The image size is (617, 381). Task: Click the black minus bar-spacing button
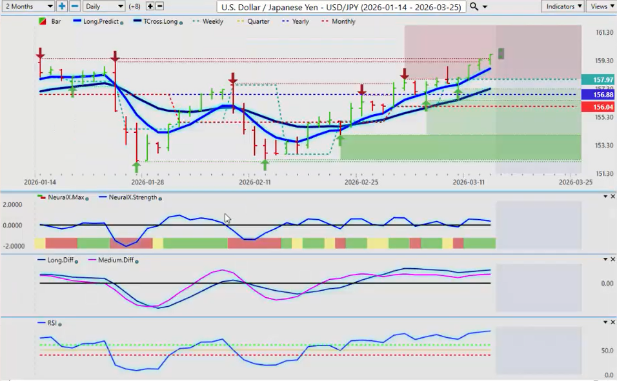[160, 6]
